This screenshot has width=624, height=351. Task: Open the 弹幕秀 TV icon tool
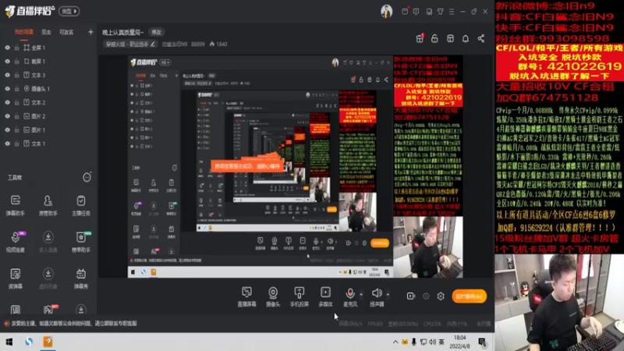(81, 278)
